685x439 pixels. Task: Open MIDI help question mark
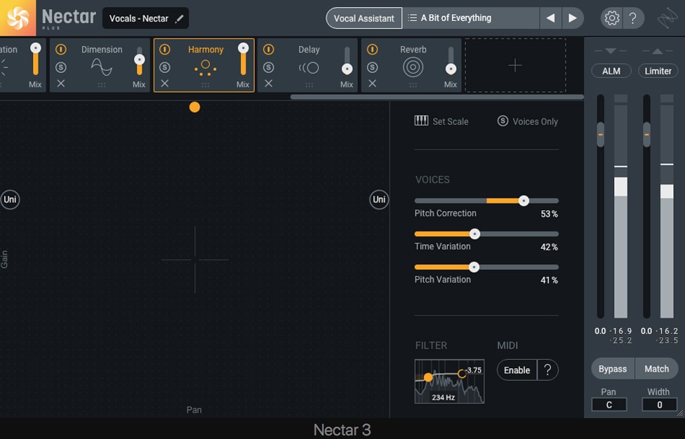(x=548, y=370)
